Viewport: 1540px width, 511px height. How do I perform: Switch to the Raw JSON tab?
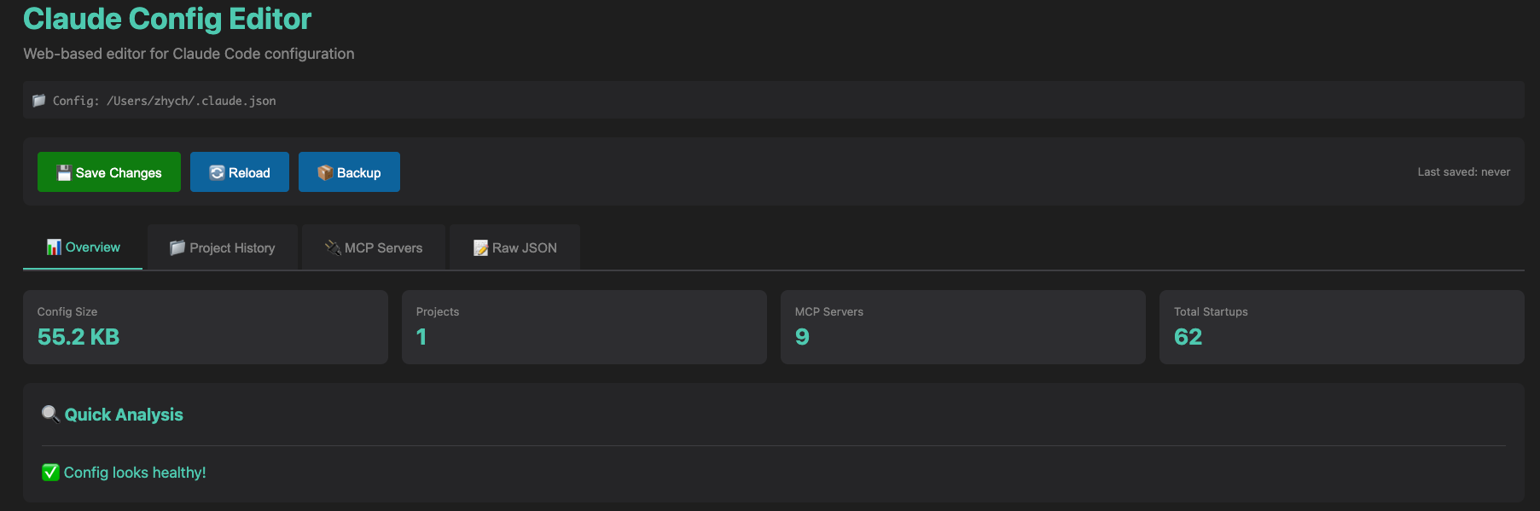pos(515,247)
